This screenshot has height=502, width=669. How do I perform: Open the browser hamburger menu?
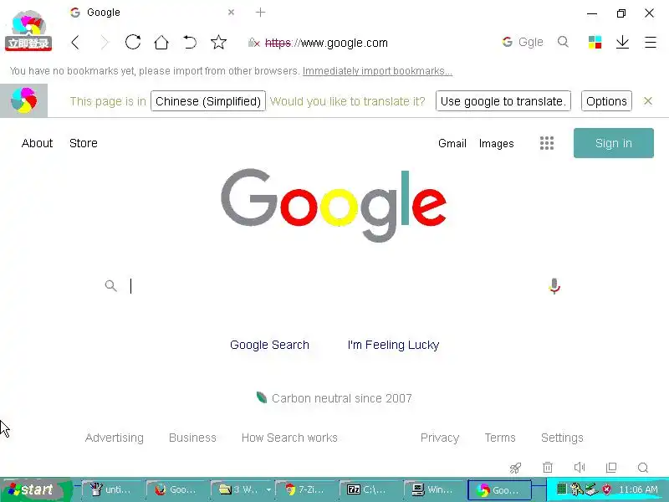(x=651, y=43)
